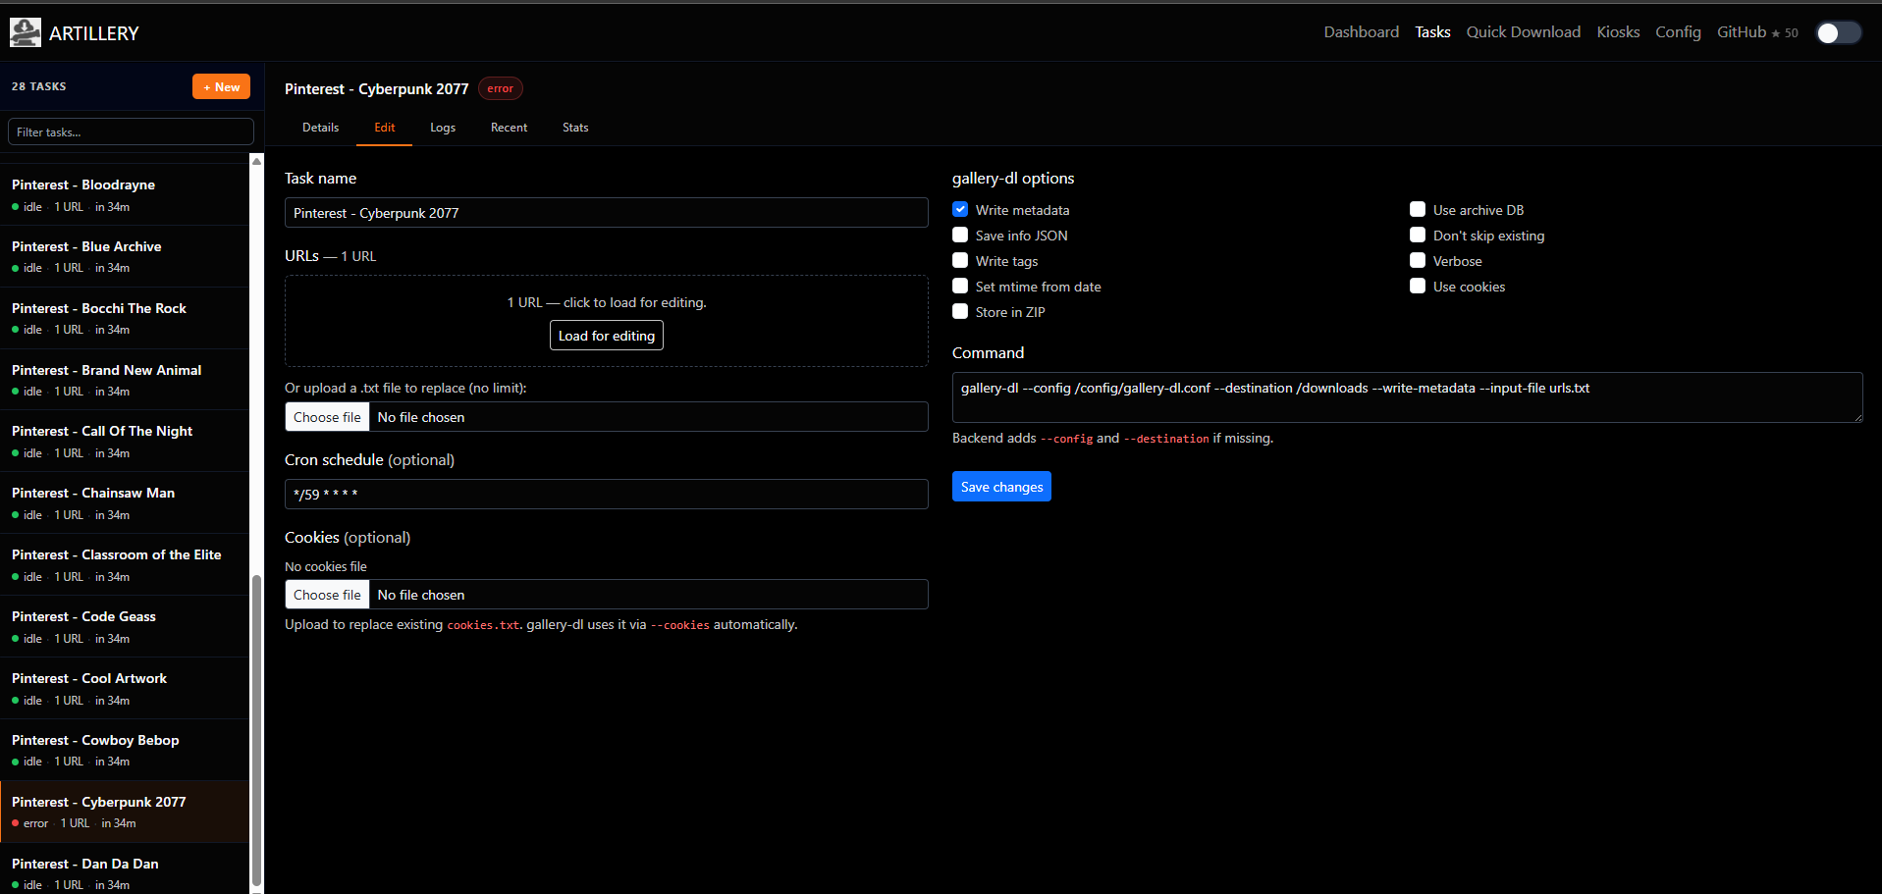The height and width of the screenshot is (894, 1882).
Task: Select Pinterest - Cyberpunk 2077 sidebar task
Action: pos(125,812)
